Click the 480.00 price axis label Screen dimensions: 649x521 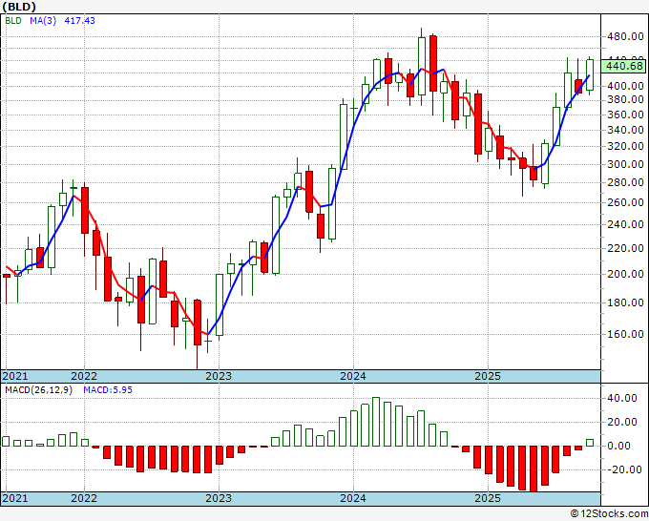click(625, 36)
